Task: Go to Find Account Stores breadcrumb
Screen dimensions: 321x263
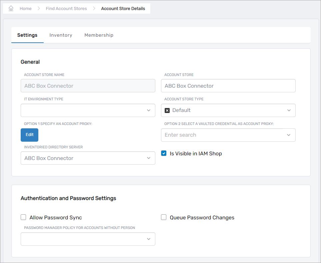Action: tap(66, 8)
